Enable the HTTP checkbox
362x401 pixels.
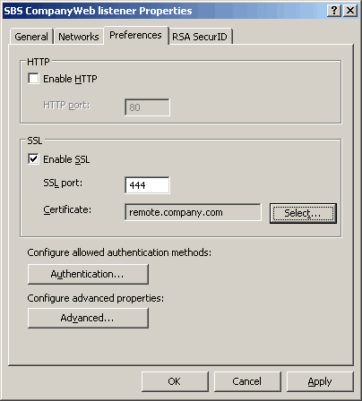[33, 79]
